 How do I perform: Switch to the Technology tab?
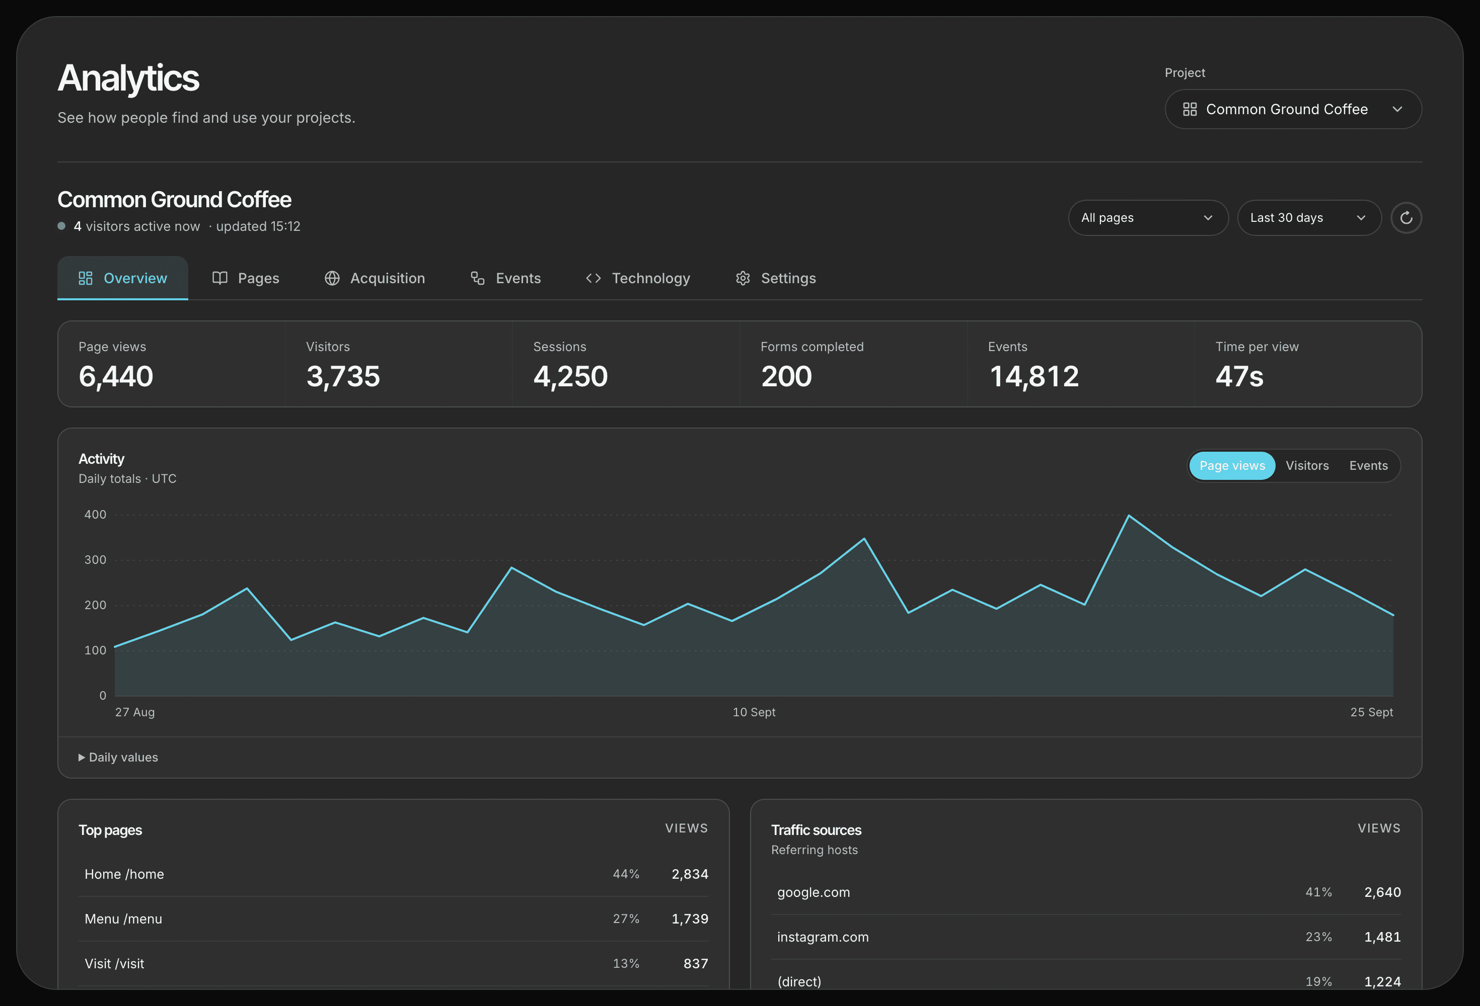[638, 278]
